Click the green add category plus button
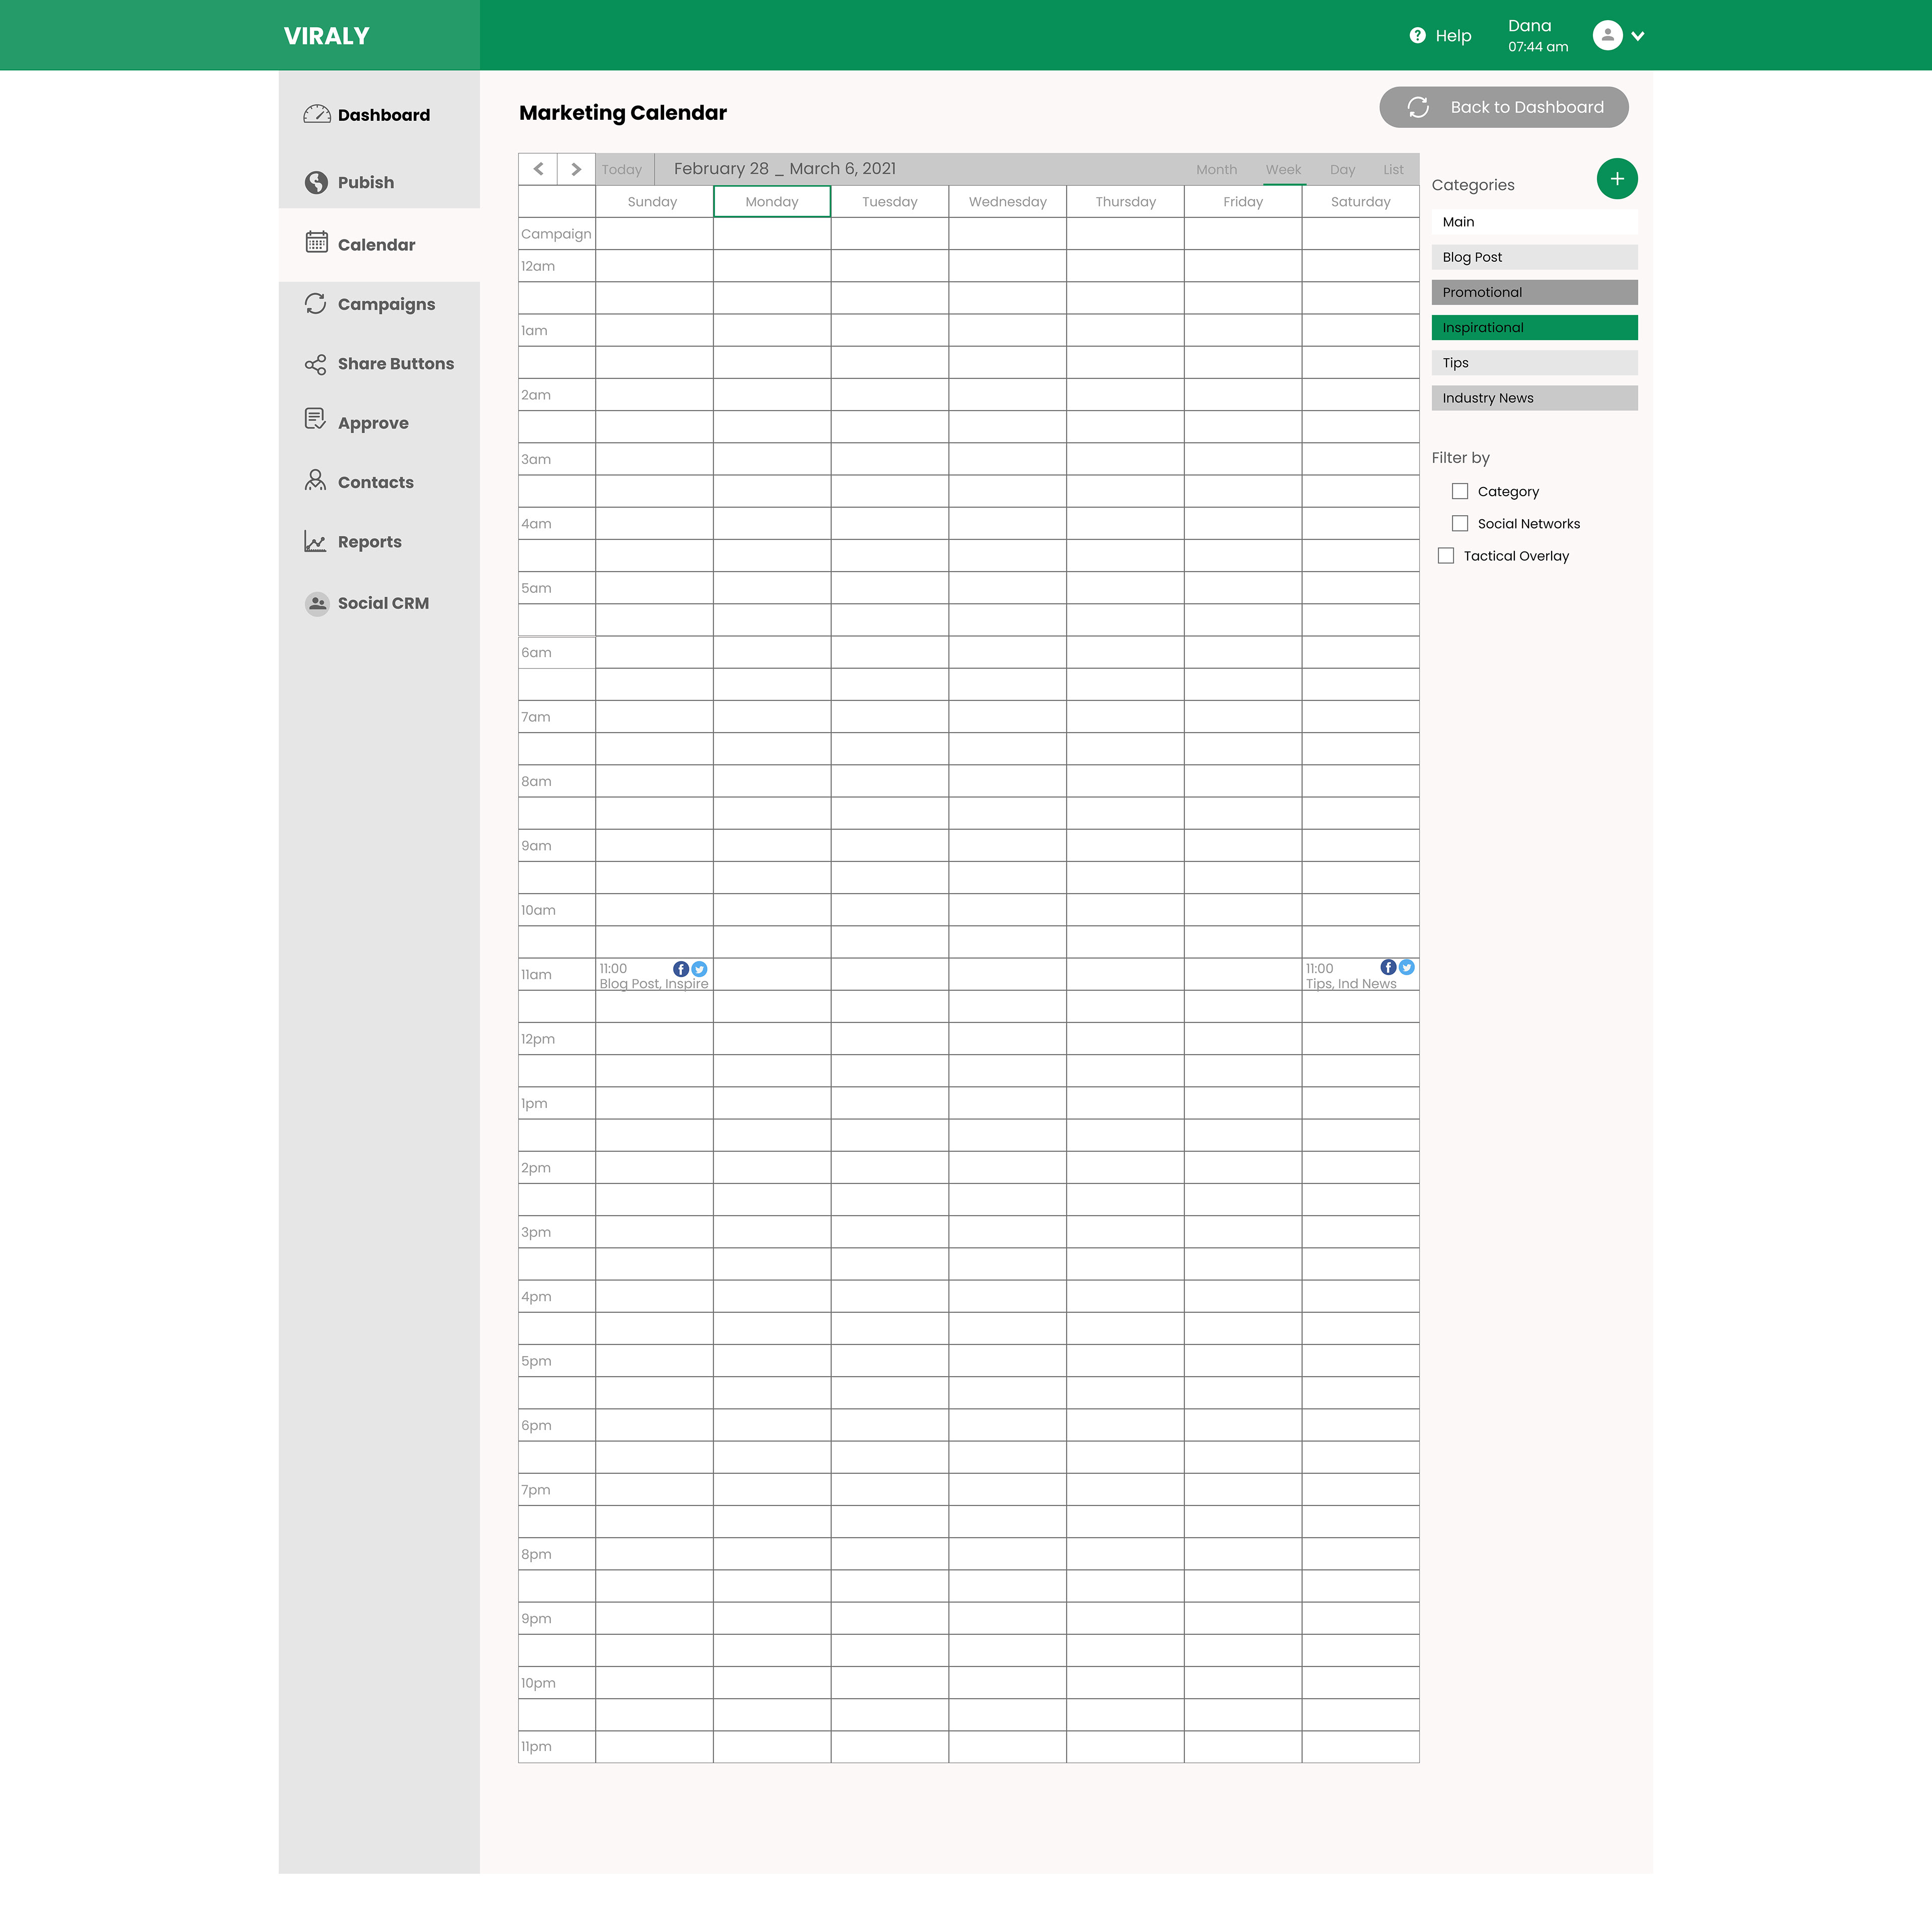Screen dimensions: 1932x1907 (1616, 179)
